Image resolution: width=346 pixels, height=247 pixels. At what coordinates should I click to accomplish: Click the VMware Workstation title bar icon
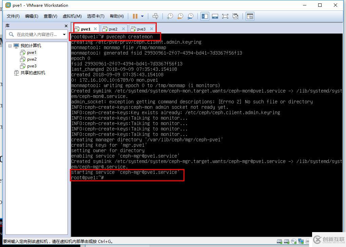[x=8, y=5]
